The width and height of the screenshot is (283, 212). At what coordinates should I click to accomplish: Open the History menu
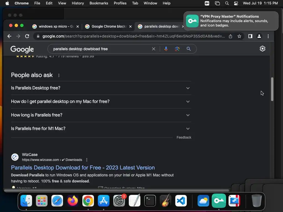(x=78, y=3)
